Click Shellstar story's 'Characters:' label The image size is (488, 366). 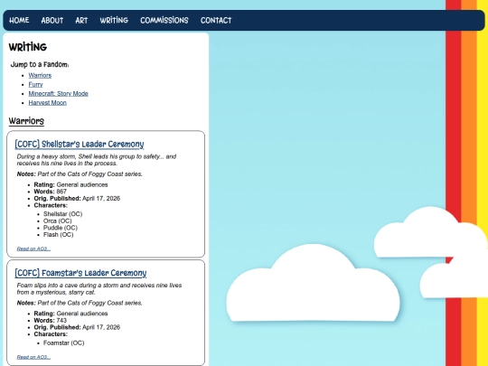click(x=51, y=205)
